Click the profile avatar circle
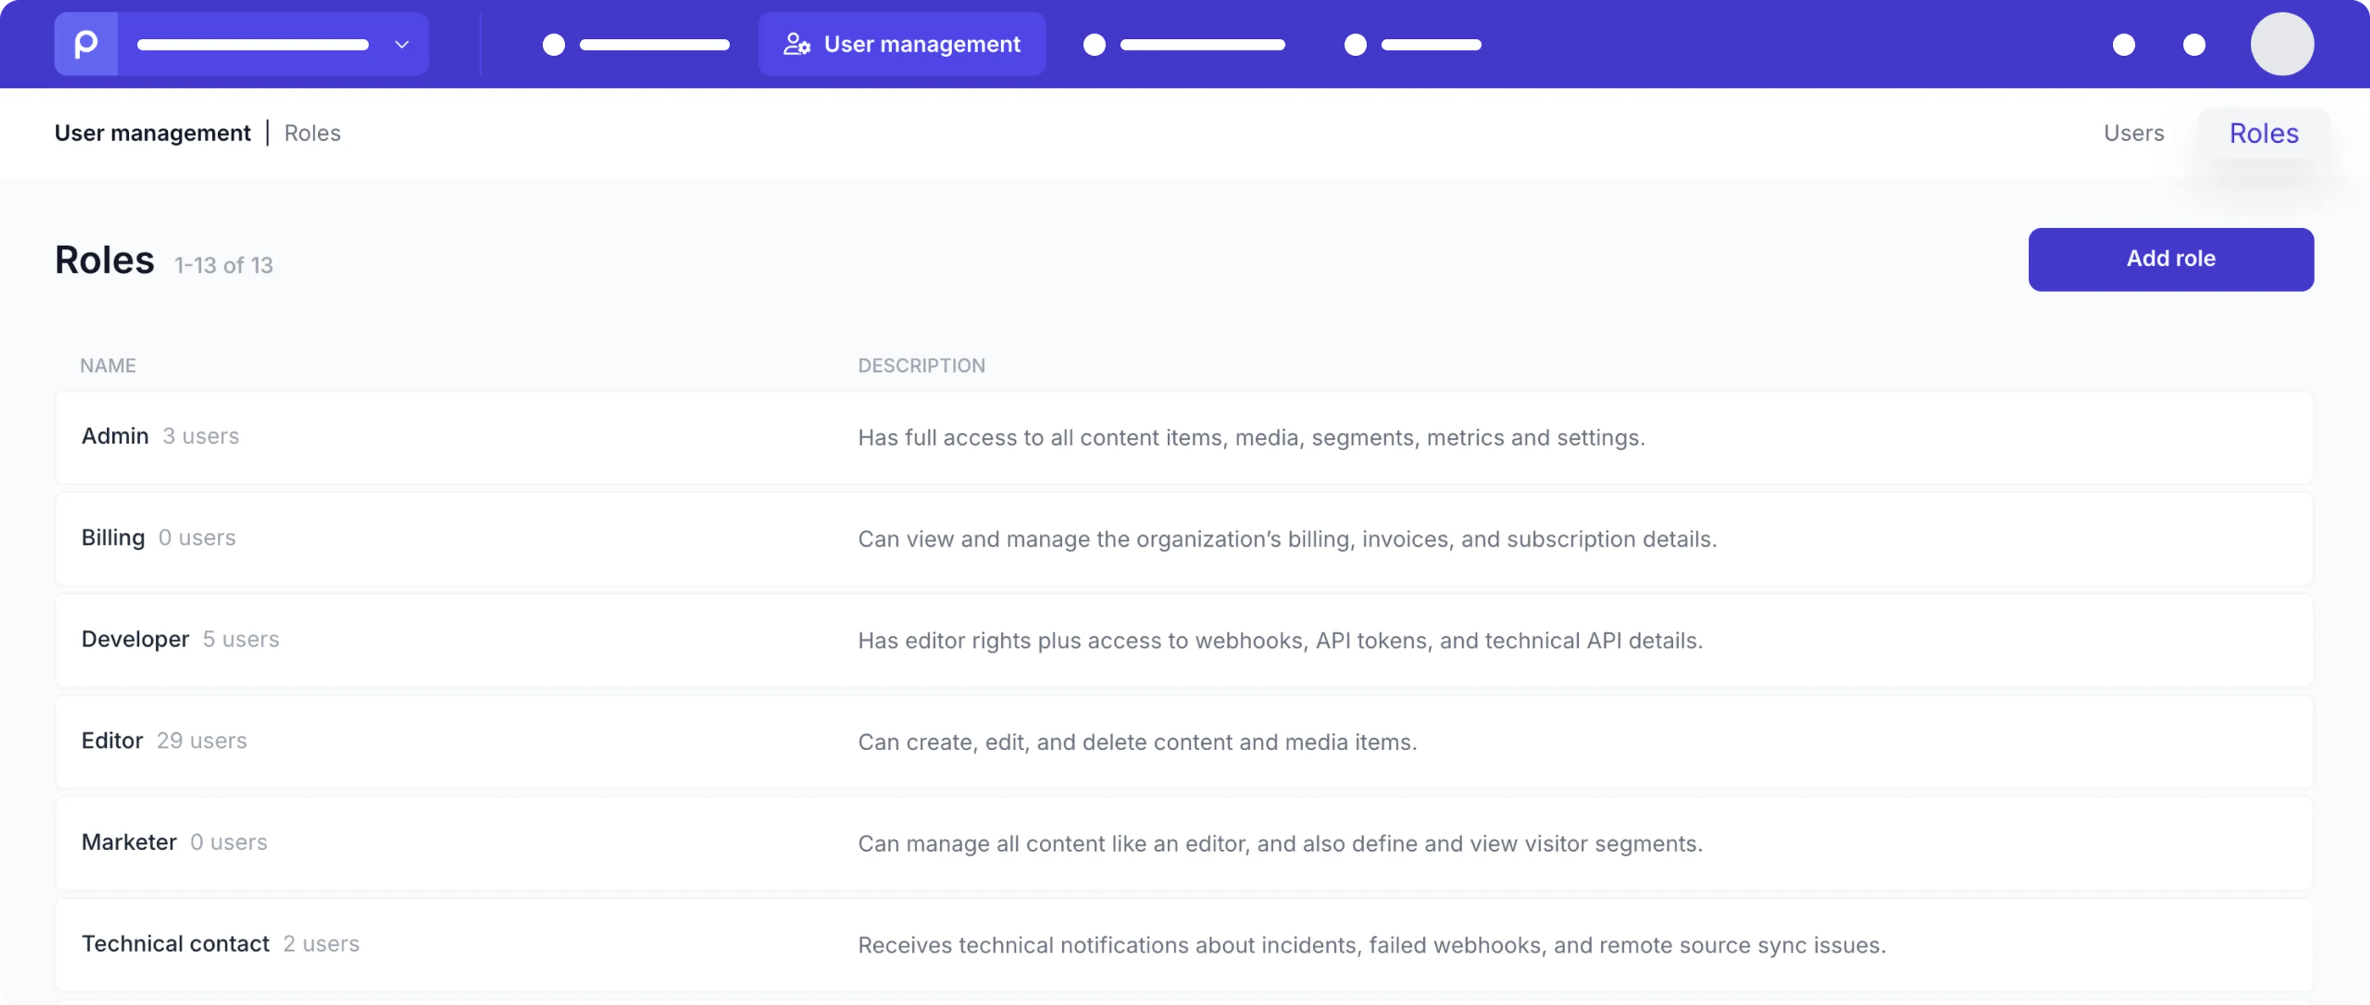This screenshot has height=1005, width=2370. pyautogui.click(x=2281, y=44)
